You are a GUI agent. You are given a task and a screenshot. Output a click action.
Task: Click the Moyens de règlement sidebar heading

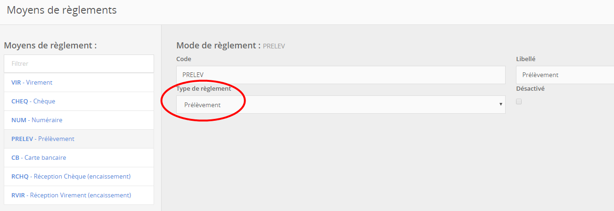50,46
